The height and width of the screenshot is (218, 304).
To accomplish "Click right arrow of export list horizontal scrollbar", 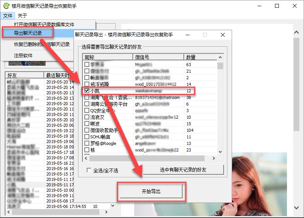I will pyautogui.click(x=213, y=158).
